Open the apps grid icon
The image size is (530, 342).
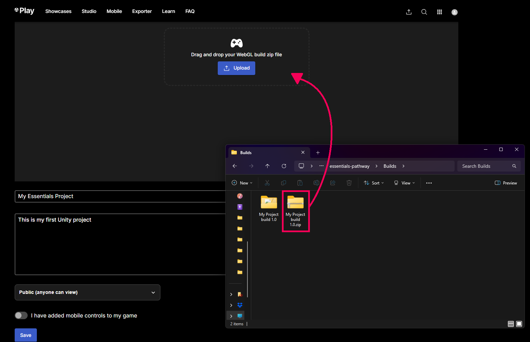440,12
